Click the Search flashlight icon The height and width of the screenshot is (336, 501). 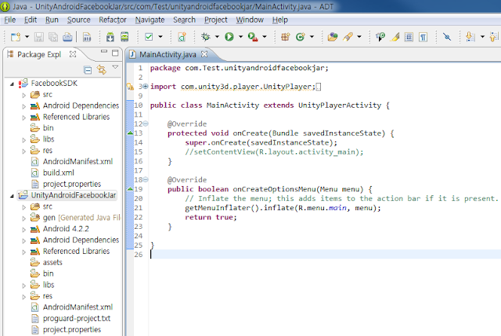[x=348, y=37]
